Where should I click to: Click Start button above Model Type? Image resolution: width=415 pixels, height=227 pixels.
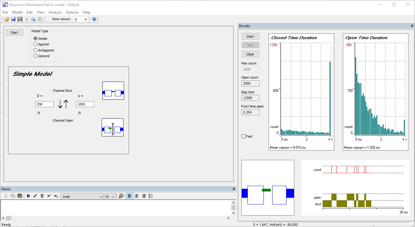(14, 33)
